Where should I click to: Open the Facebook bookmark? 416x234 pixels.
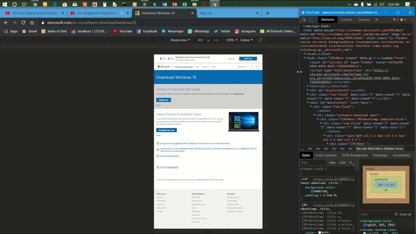(x=147, y=31)
